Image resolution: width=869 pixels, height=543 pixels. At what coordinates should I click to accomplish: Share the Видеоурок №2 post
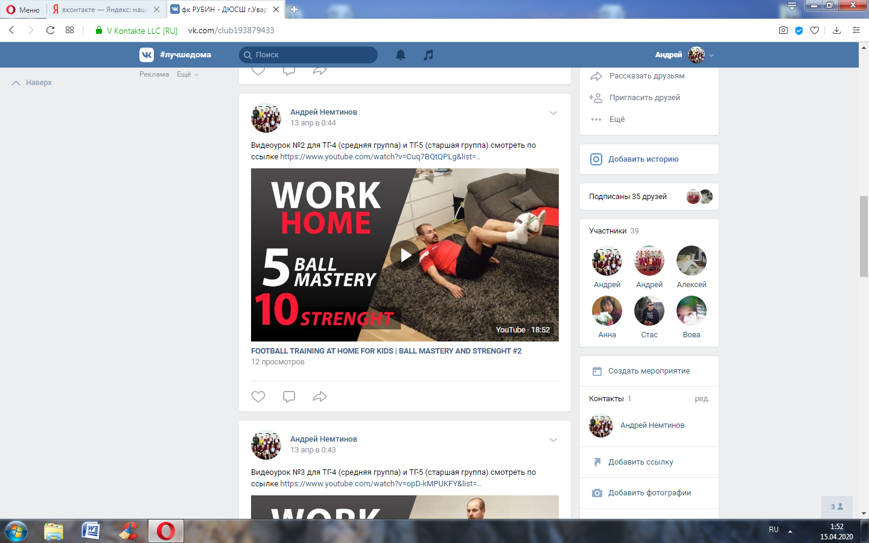click(x=320, y=396)
